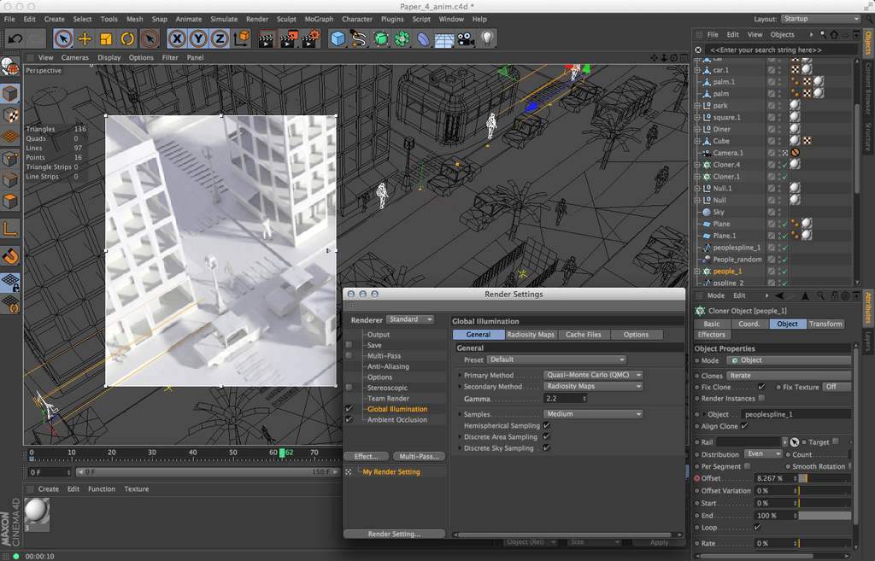Toggle the X-axis lock
875x561 pixels.
(177, 38)
